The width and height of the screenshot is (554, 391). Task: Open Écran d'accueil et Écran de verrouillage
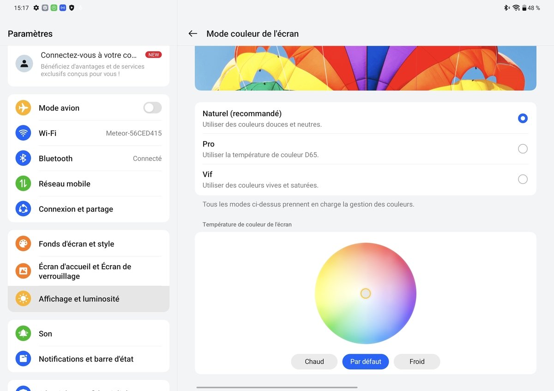(89, 271)
